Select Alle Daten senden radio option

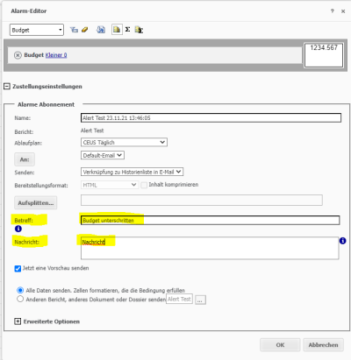coord(20,290)
